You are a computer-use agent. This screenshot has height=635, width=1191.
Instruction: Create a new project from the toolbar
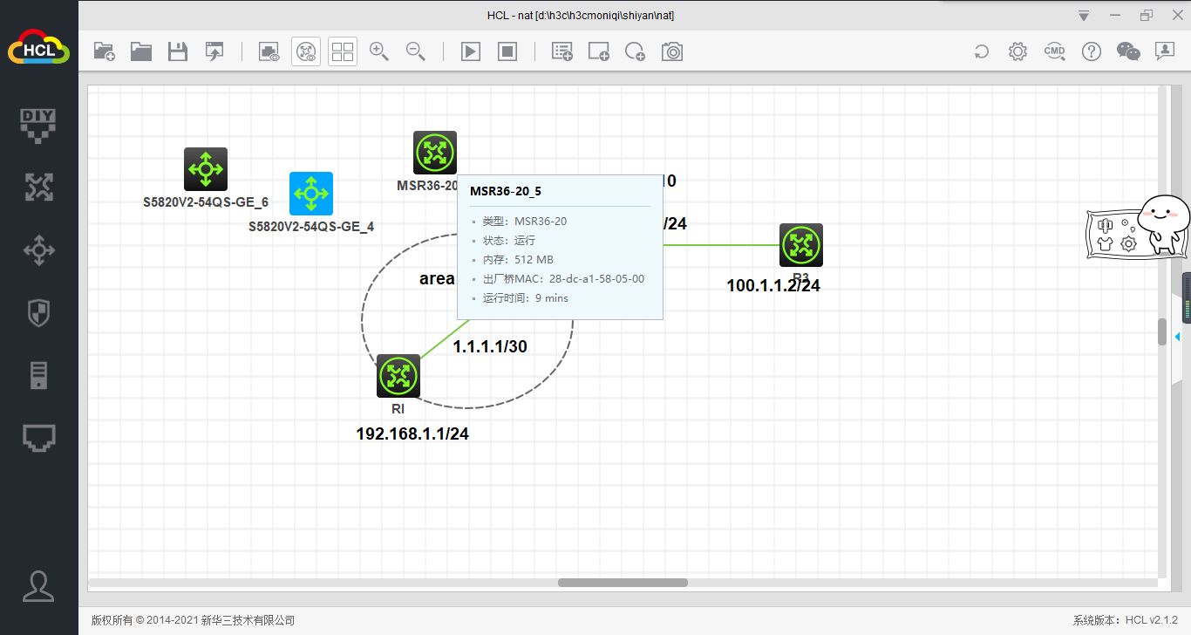point(105,51)
